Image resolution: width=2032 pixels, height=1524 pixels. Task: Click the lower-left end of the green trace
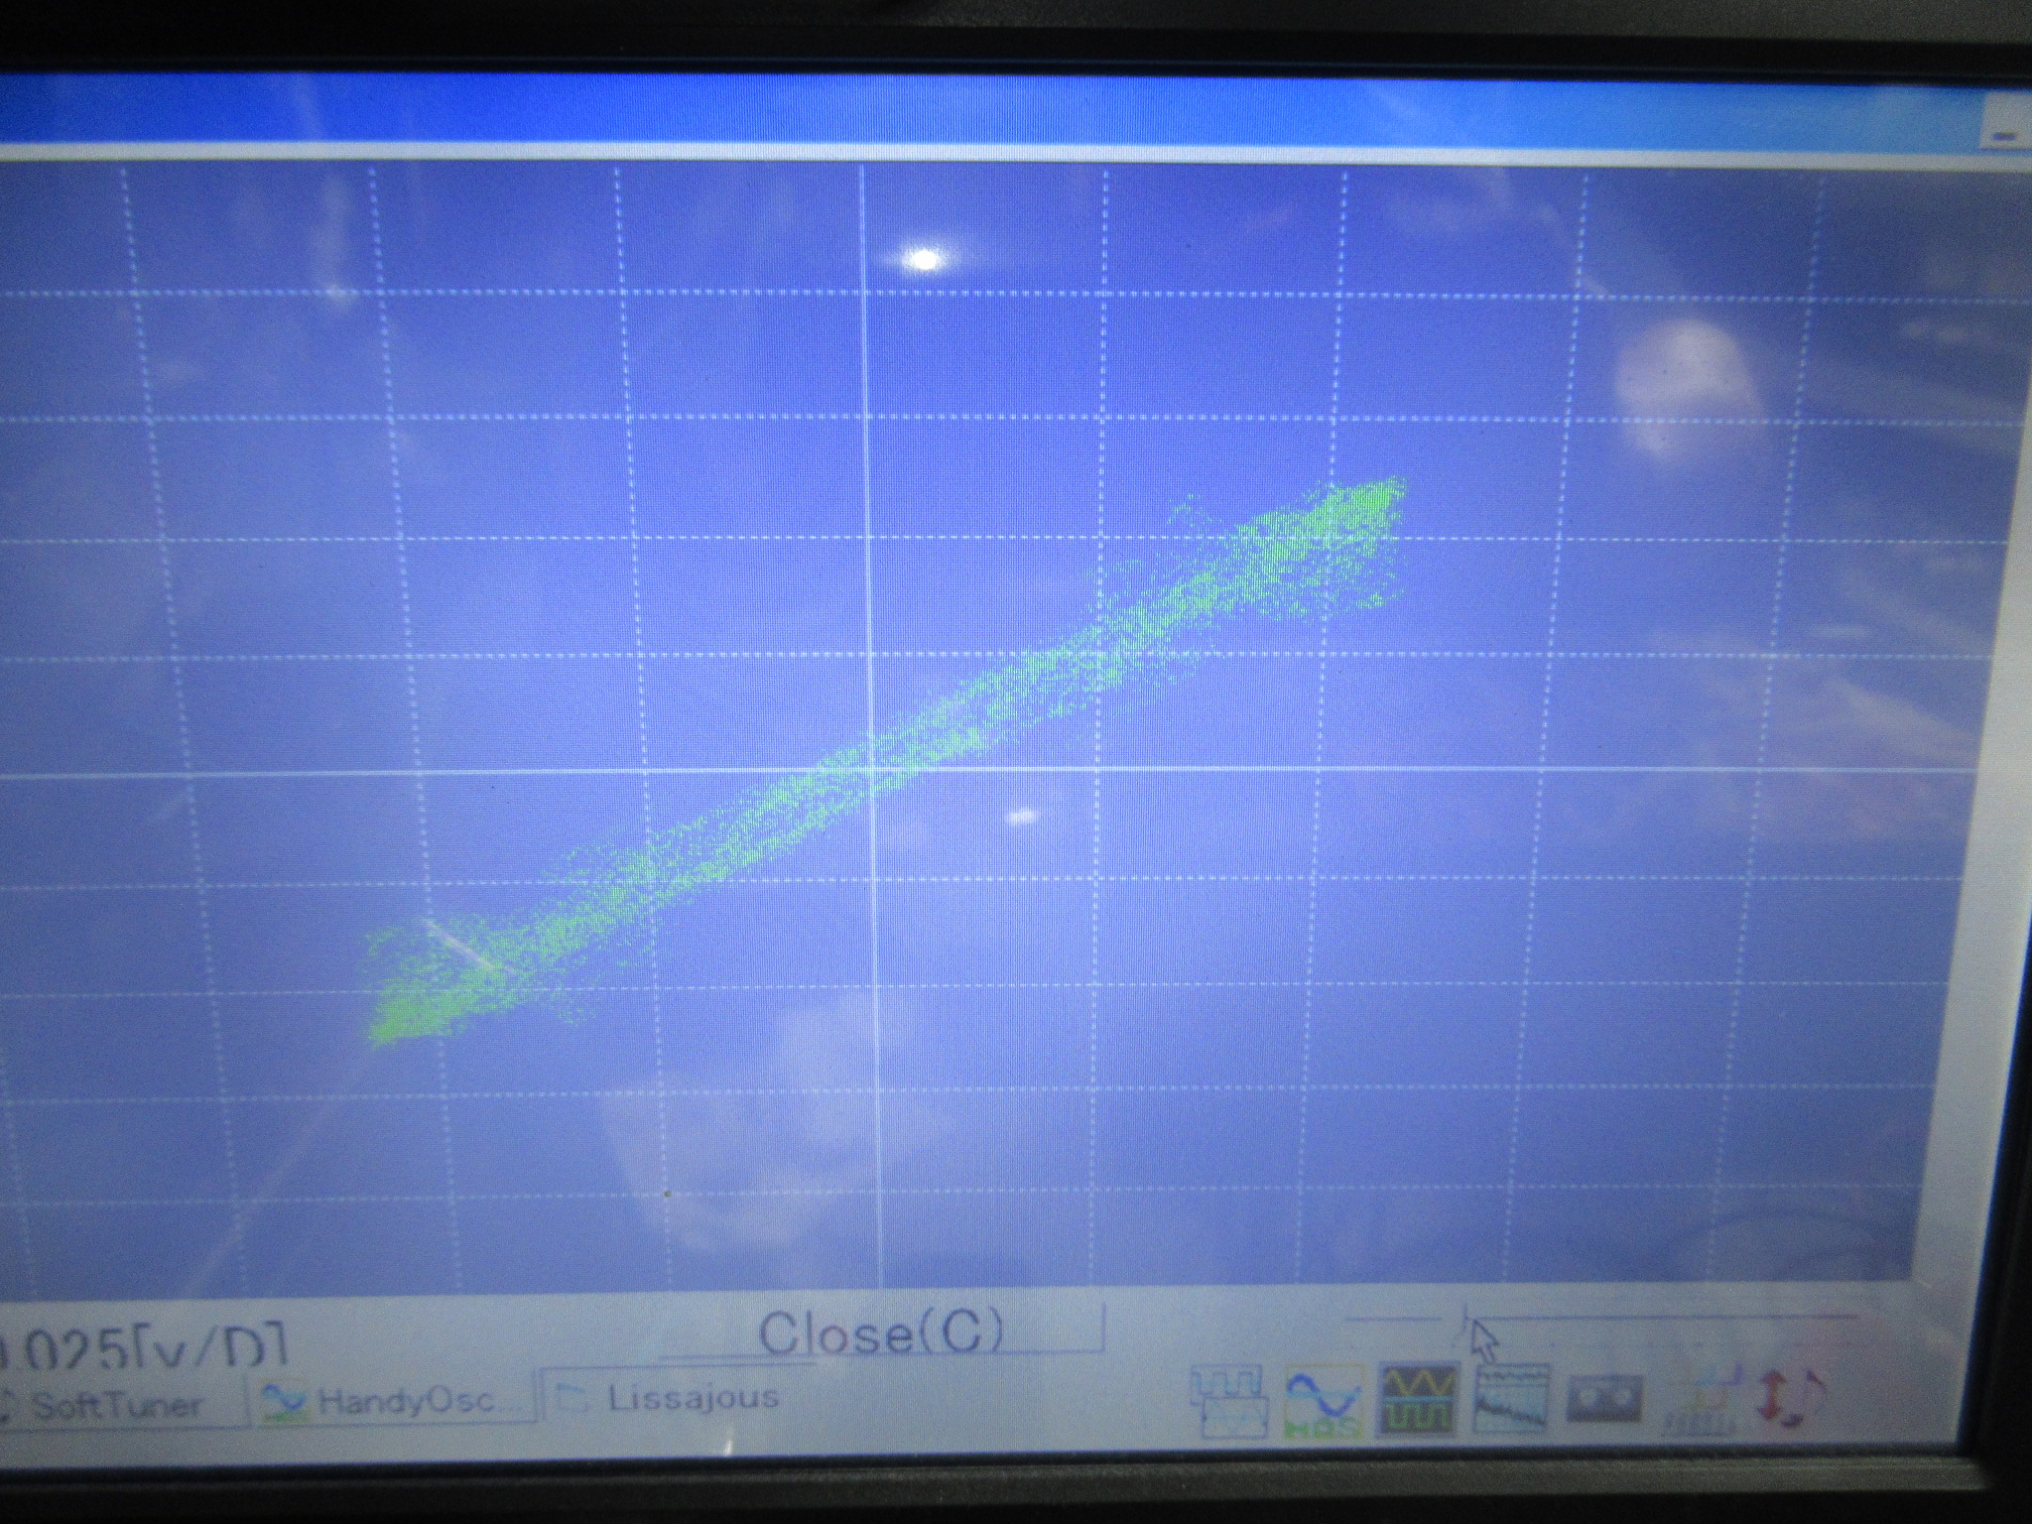[387, 1027]
